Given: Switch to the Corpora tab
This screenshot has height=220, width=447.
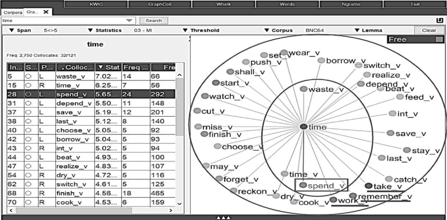Looking at the screenshot, I should tap(12, 12).
